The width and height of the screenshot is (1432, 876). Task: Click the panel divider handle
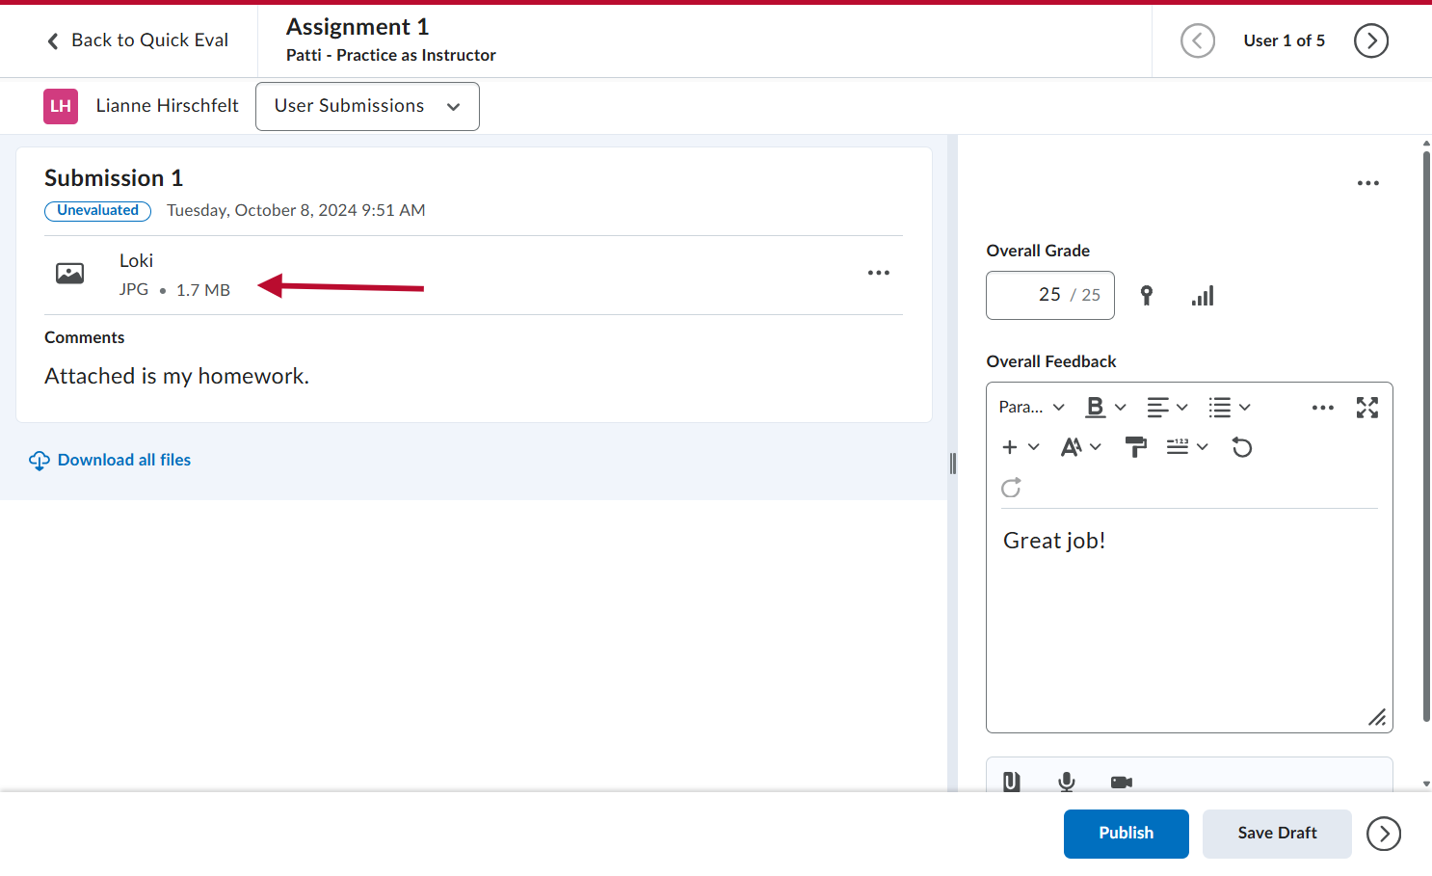953,464
